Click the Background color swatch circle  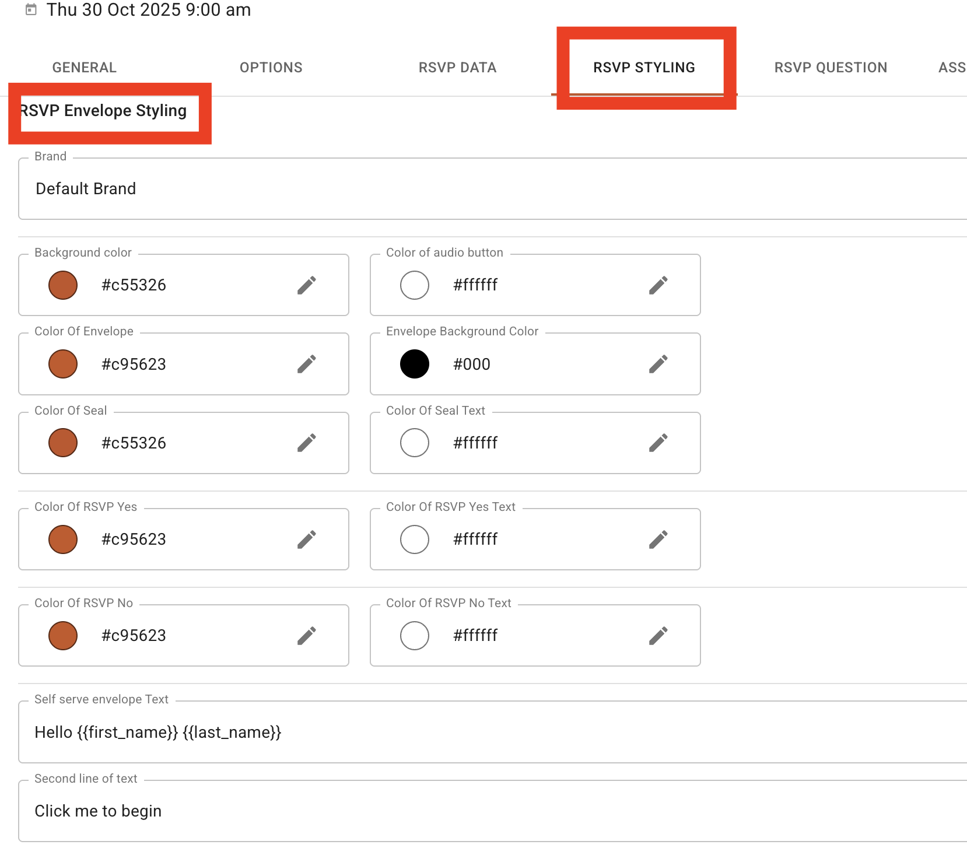[x=63, y=285]
